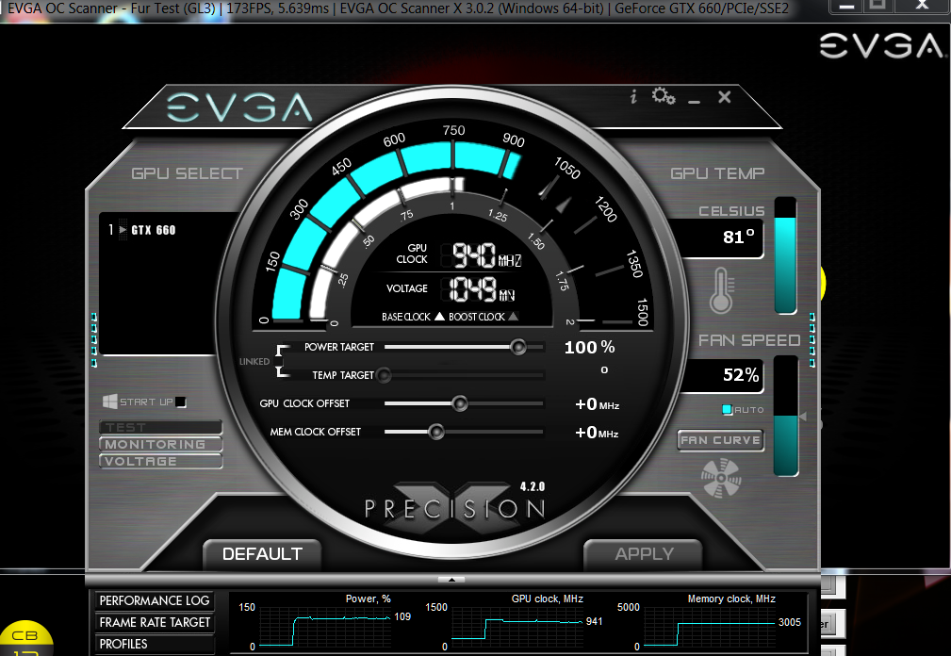
Task: Click the Default button
Action: coord(262,554)
